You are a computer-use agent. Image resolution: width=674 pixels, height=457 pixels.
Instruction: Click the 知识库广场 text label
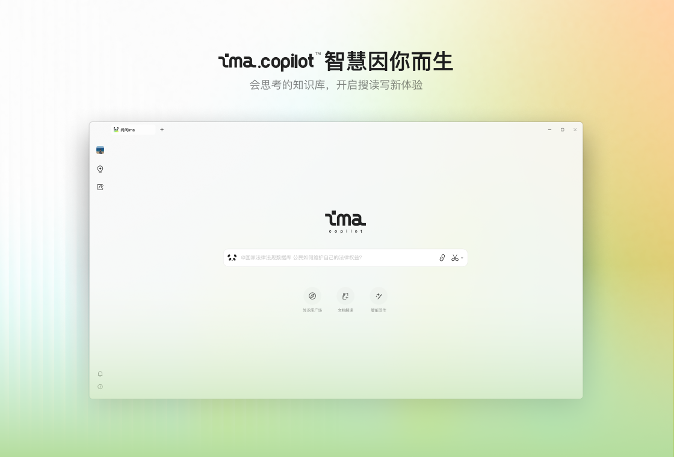tap(312, 310)
